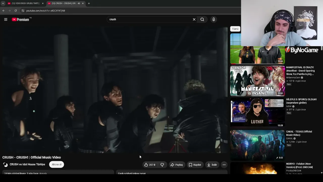
Task: Close the YENİ ERKEK GRUBU tab
Action: click(43, 3)
